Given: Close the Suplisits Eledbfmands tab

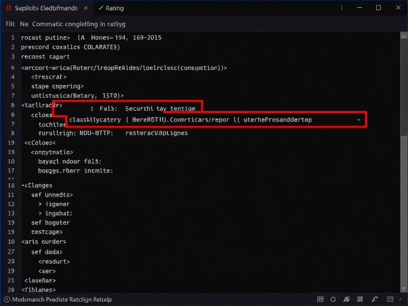Looking at the screenshot, I should 86,8.
